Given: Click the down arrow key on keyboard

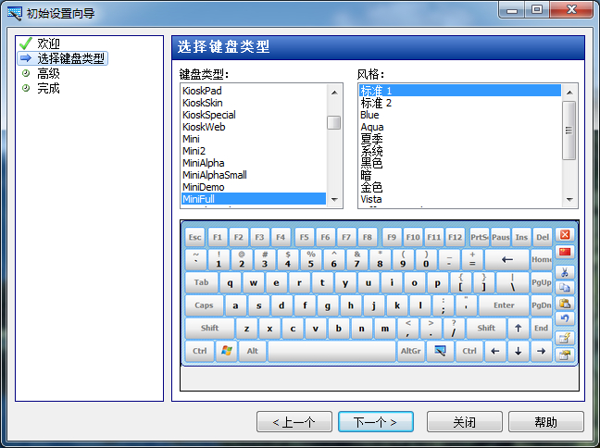Looking at the screenshot, I should pos(519,351).
